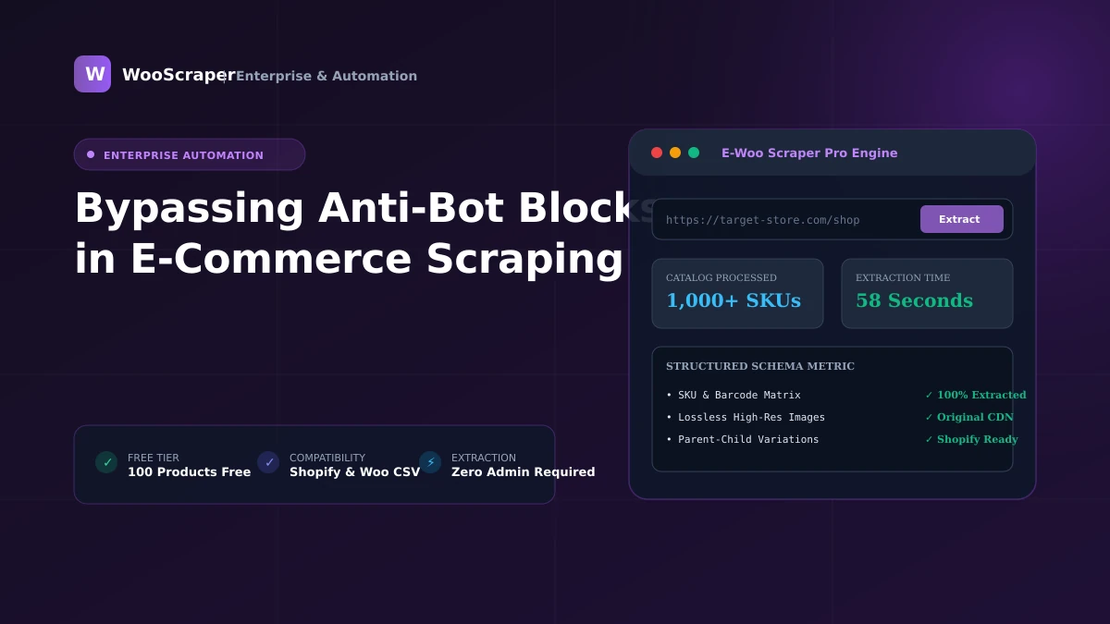Click the green window dot
The image size is (1110, 624).
tap(694, 153)
